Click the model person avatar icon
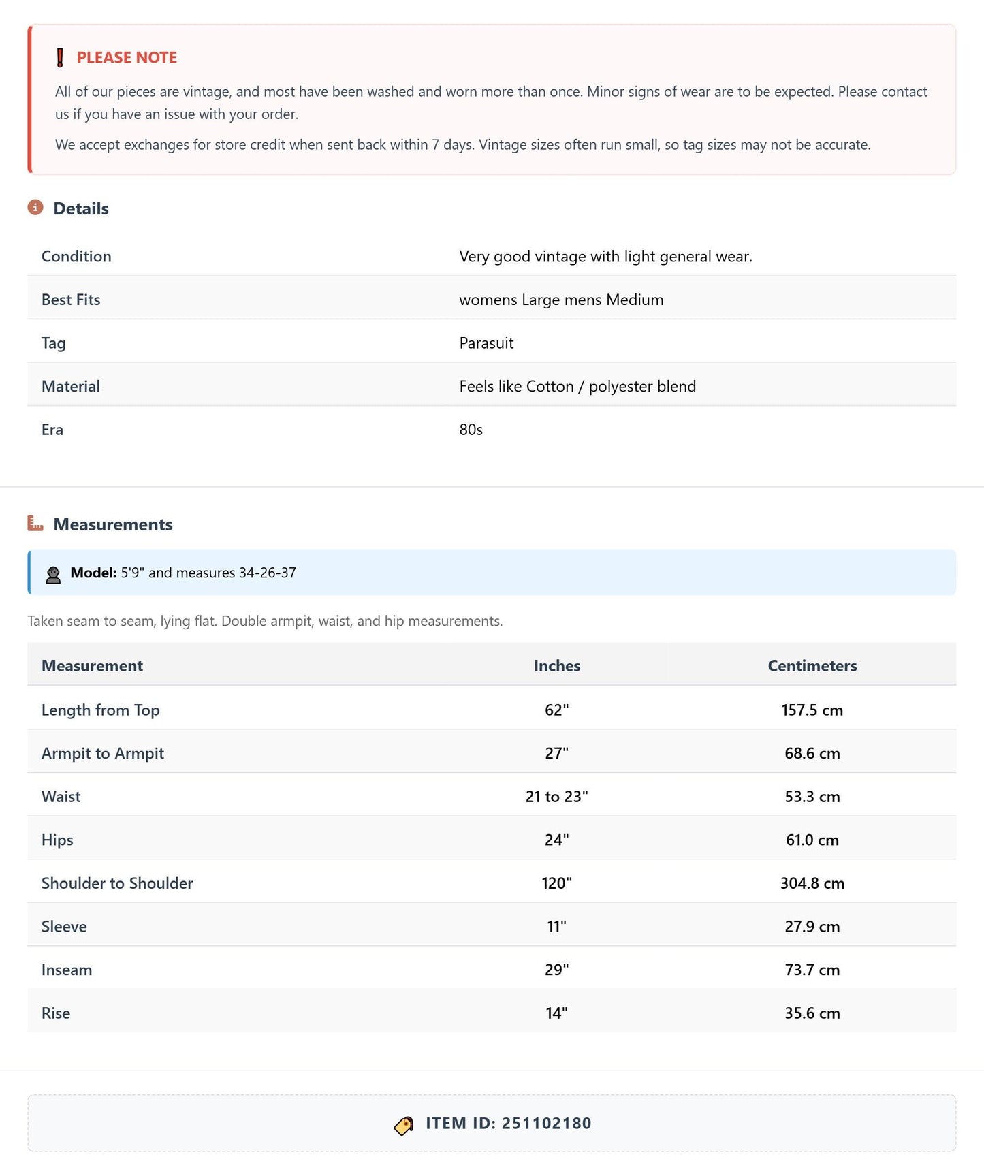Viewport: 984px width, 1176px height. [x=53, y=574]
